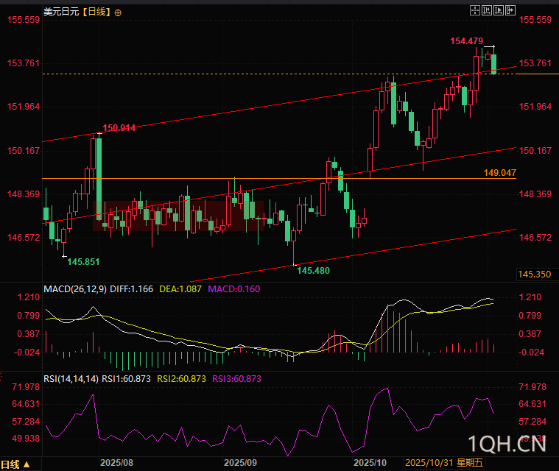Click the expand-panel arrow icon
Viewport: 559px width, 471px height.
point(510,11)
